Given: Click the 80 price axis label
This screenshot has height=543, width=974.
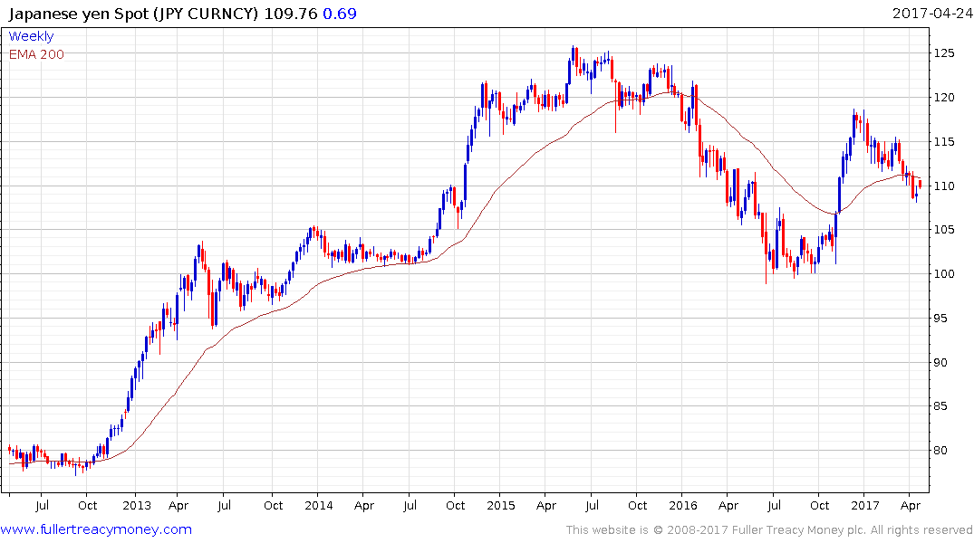Looking at the screenshot, I should click(x=941, y=451).
